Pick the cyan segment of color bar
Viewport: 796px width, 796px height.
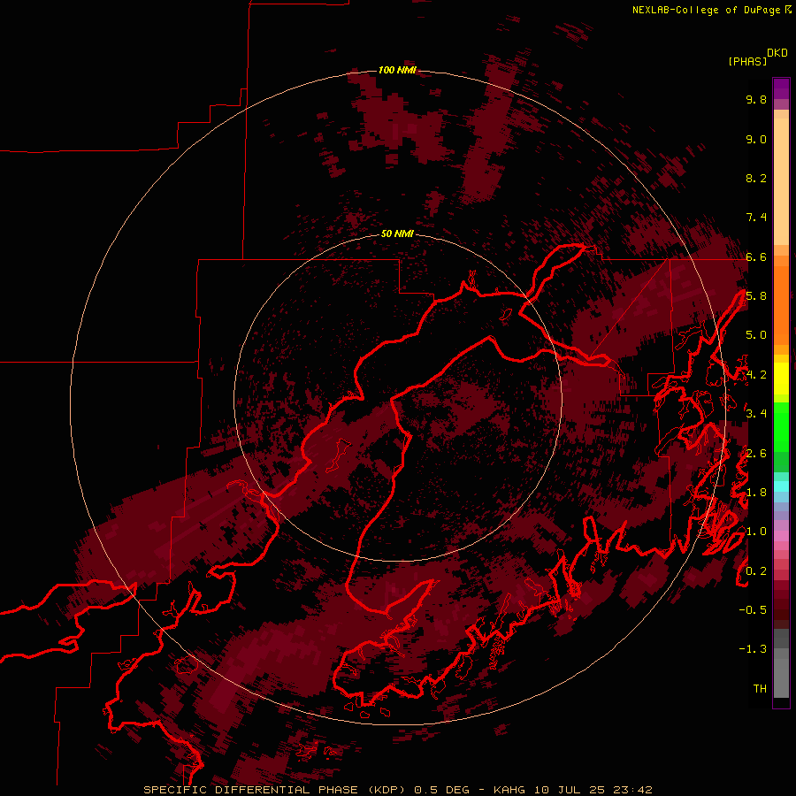(781, 486)
